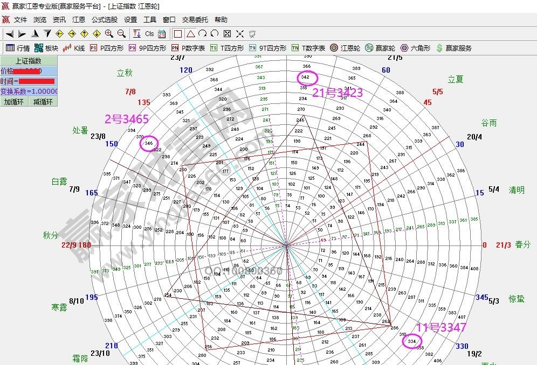Click the 减循环 button

(43, 102)
